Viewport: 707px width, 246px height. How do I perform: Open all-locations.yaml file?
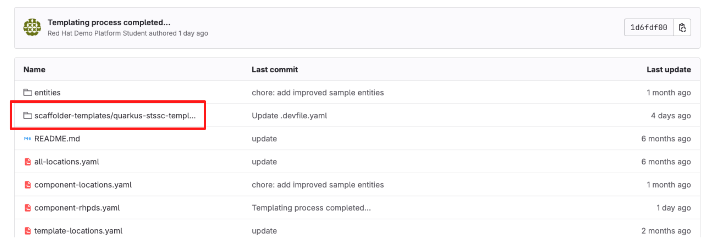point(67,162)
